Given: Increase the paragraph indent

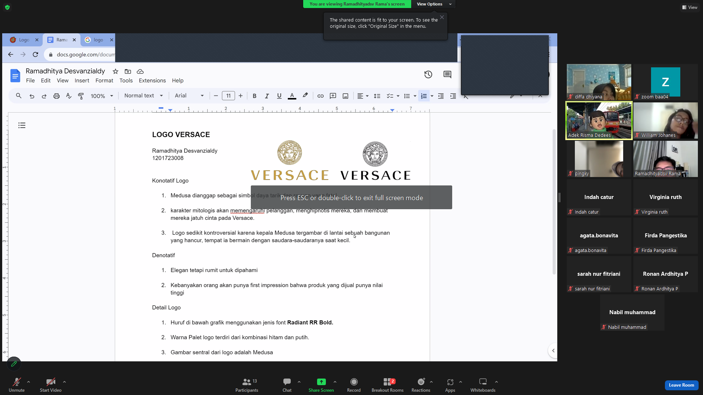Looking at the screenshot, I should (x=453, y=96).
